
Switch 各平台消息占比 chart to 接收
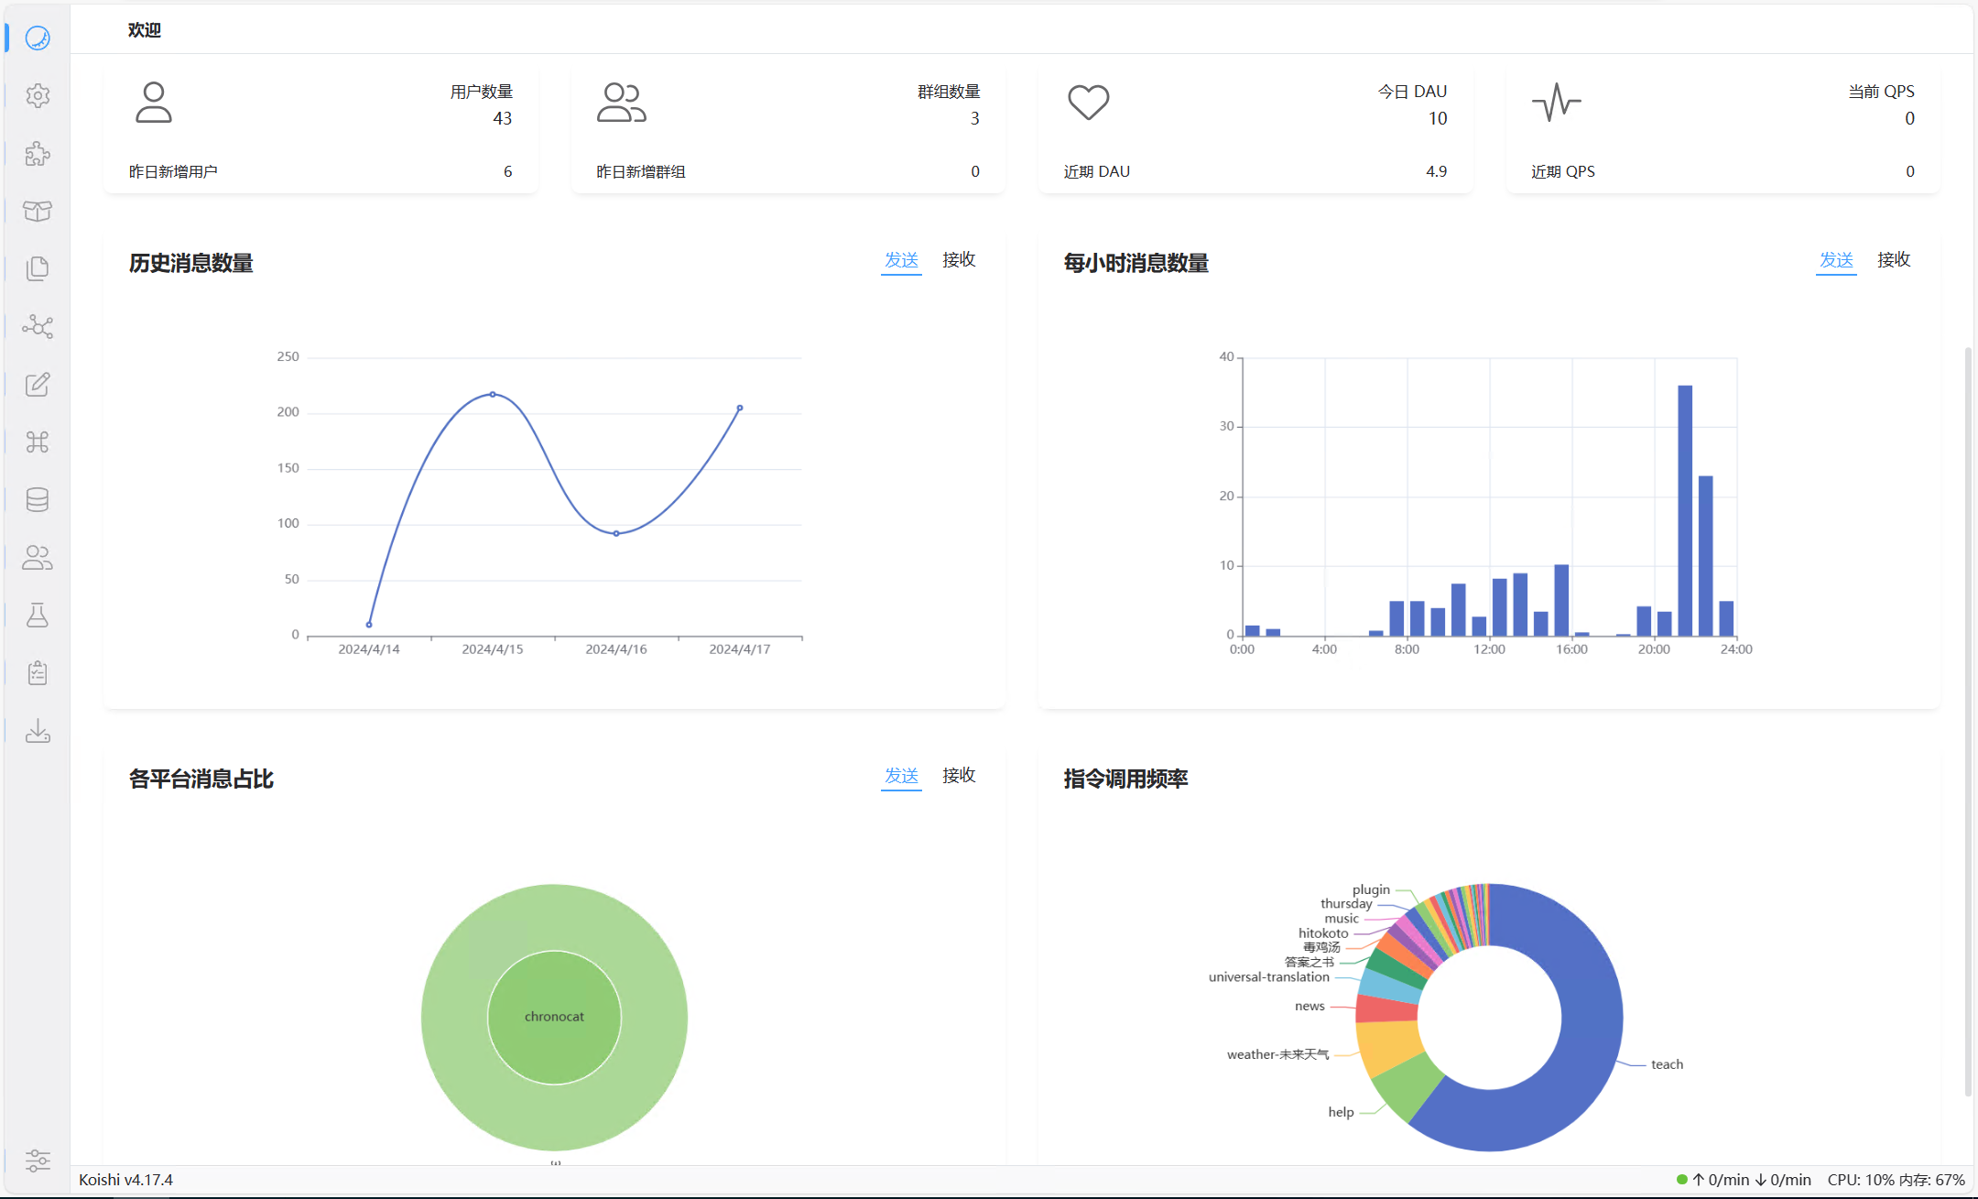(x=959, y=776)
